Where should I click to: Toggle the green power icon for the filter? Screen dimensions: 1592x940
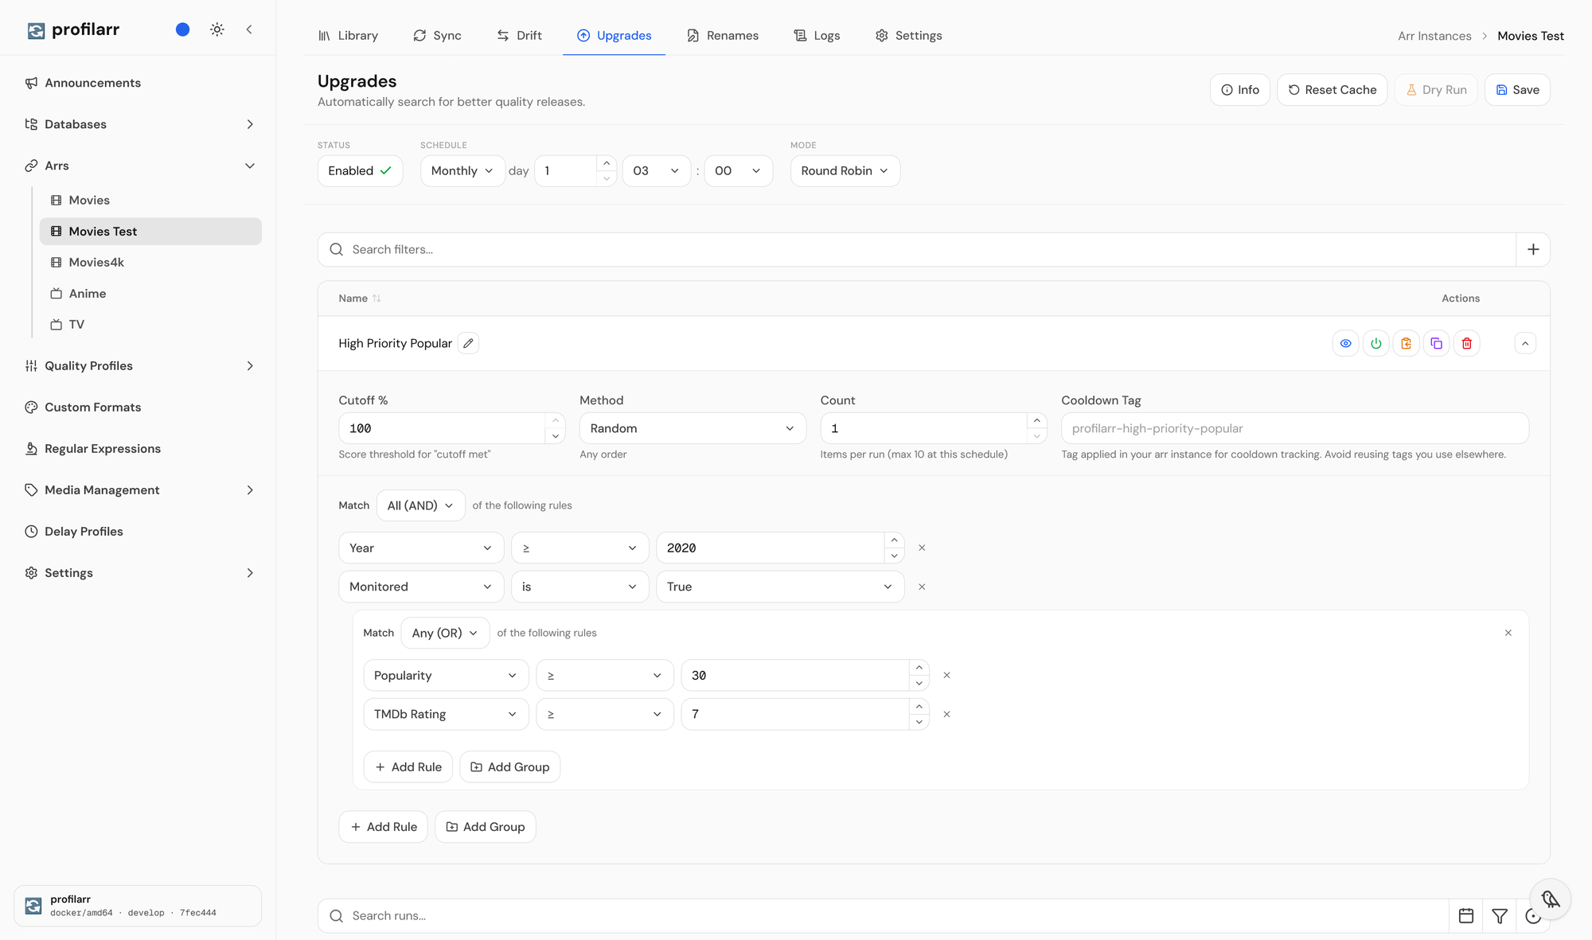pyautogui.click(x=1375, y=344)
